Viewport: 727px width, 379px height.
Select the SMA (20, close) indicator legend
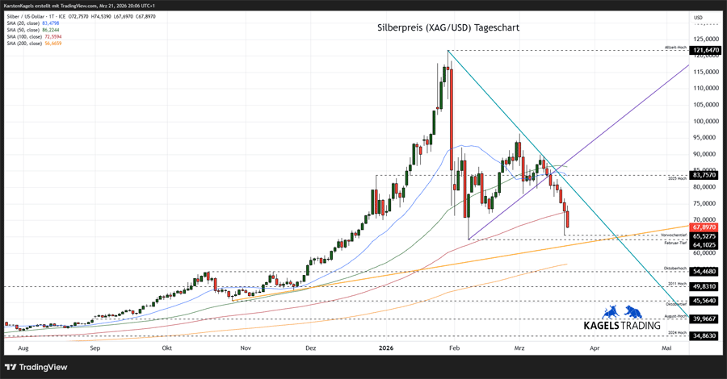click(x=32, y=23)
